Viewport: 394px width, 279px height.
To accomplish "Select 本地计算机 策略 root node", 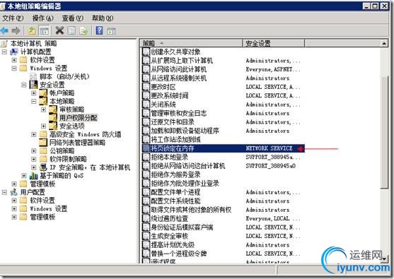I will tap(33, 43).
